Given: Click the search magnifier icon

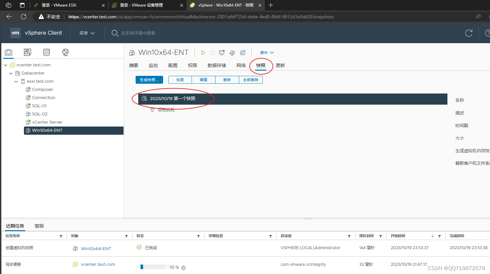Looking at the screenshot, I should click(115, 33).
